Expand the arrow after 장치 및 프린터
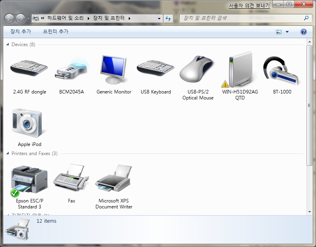 pos(130,18)
